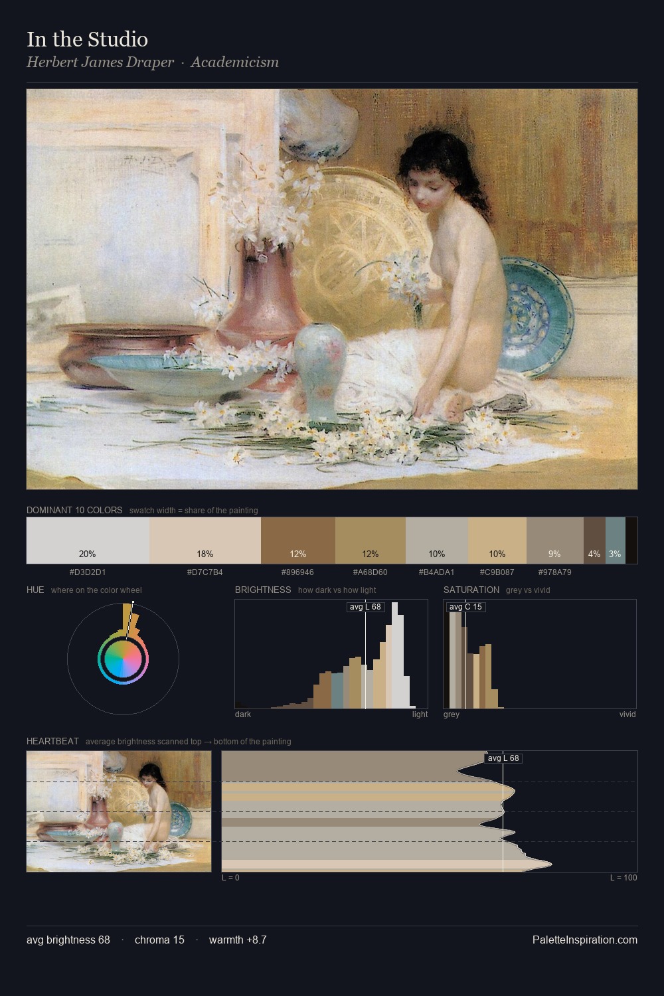
Task: Click the heartbeat painting thumbnail
Action: 119,811
